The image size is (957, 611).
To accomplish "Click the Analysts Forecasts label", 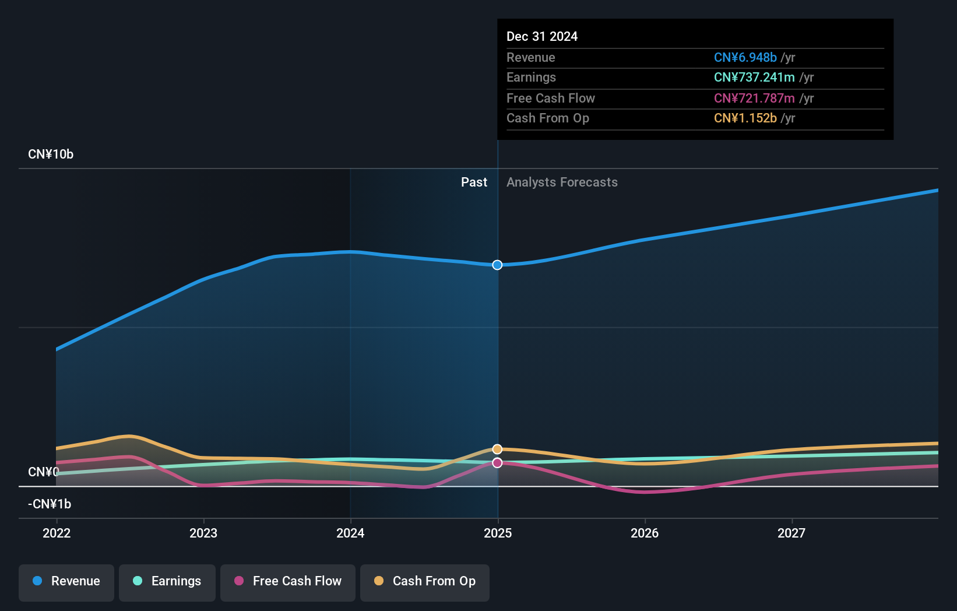I will click(x=562, y=182).
